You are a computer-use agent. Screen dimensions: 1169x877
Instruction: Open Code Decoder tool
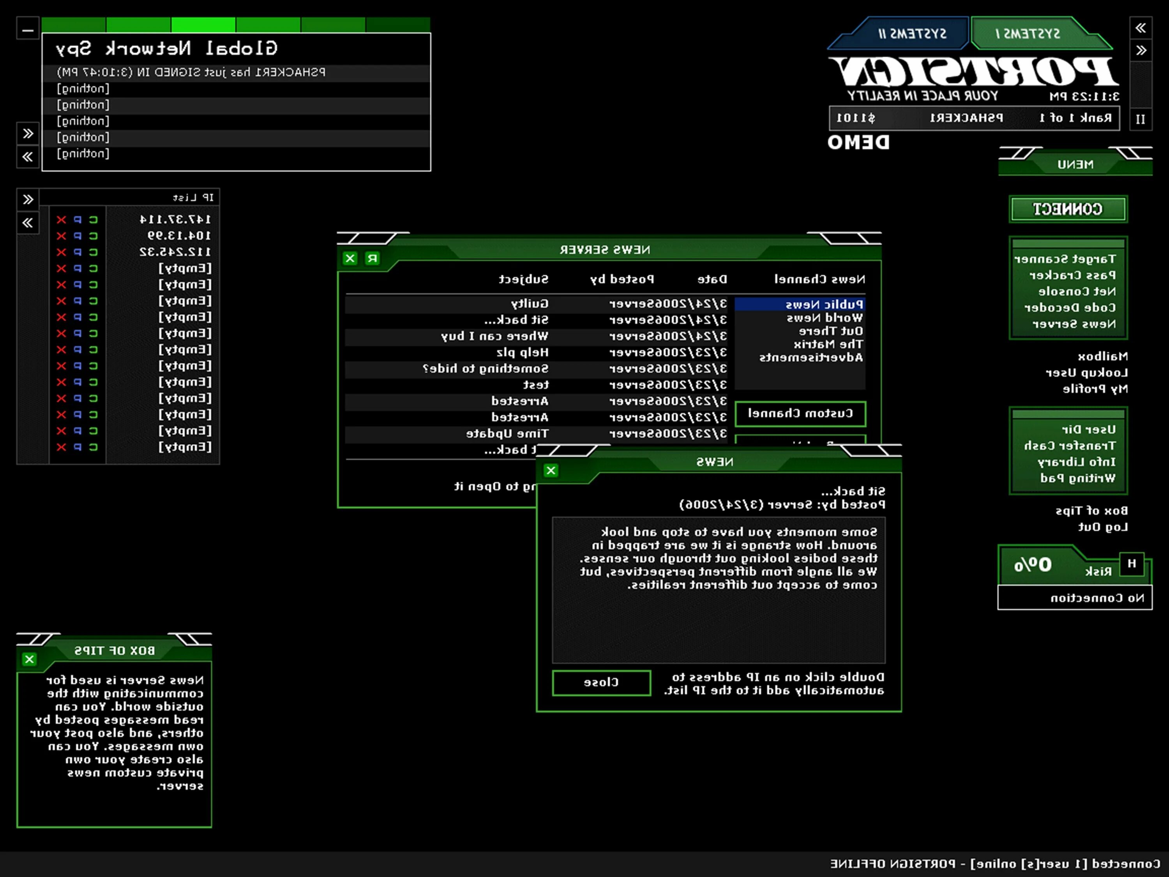1070,308
